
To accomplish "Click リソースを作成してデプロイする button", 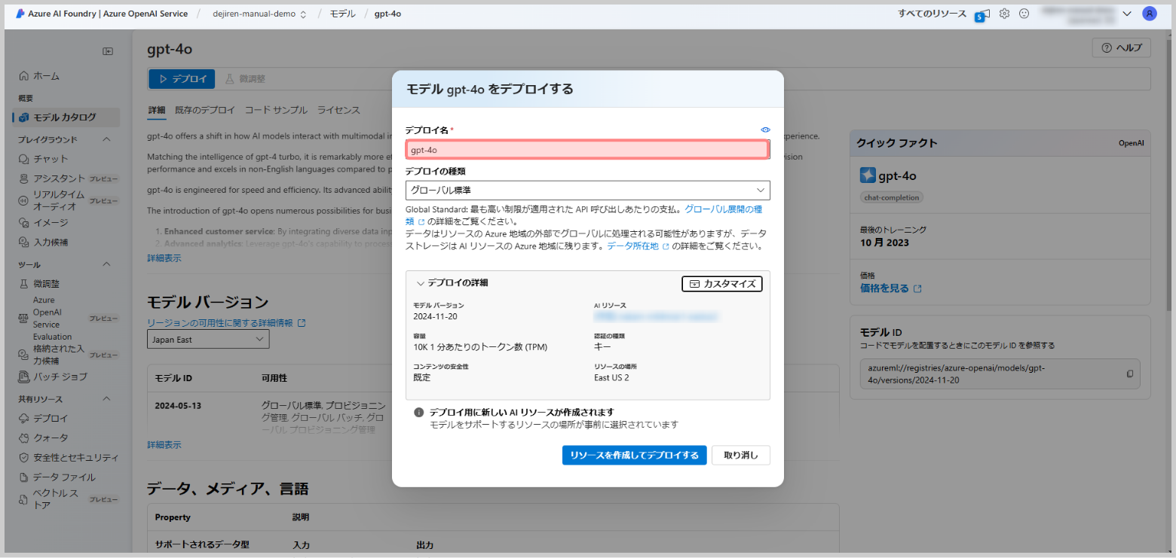I will tap(635, 456).
